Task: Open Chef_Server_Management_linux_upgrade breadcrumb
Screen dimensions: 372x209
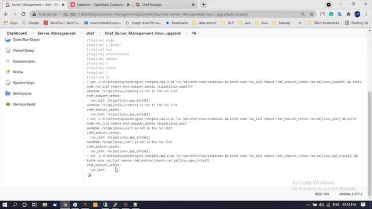Action: coord(143,33)
